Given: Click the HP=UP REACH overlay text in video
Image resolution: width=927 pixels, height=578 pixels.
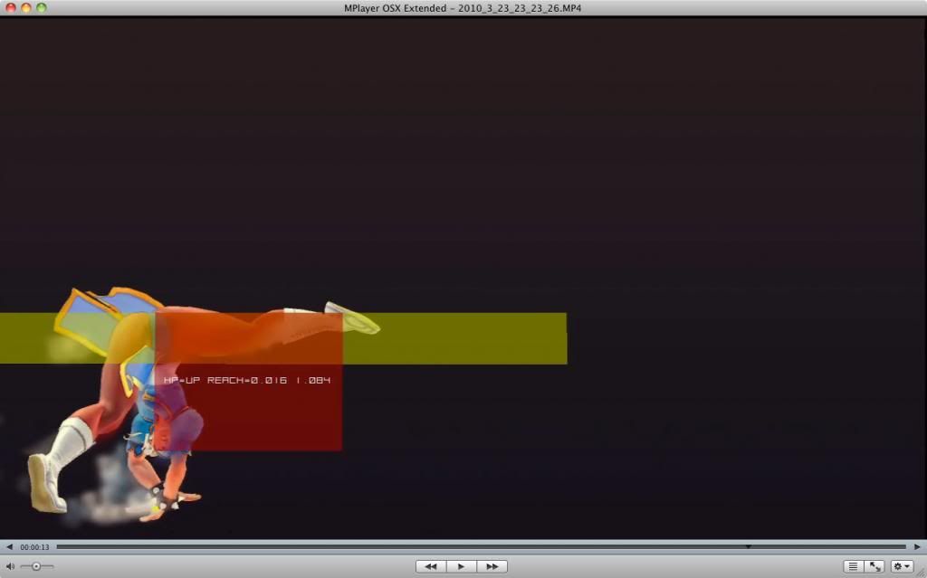Looking at the screenshot, I should (247, 380).
